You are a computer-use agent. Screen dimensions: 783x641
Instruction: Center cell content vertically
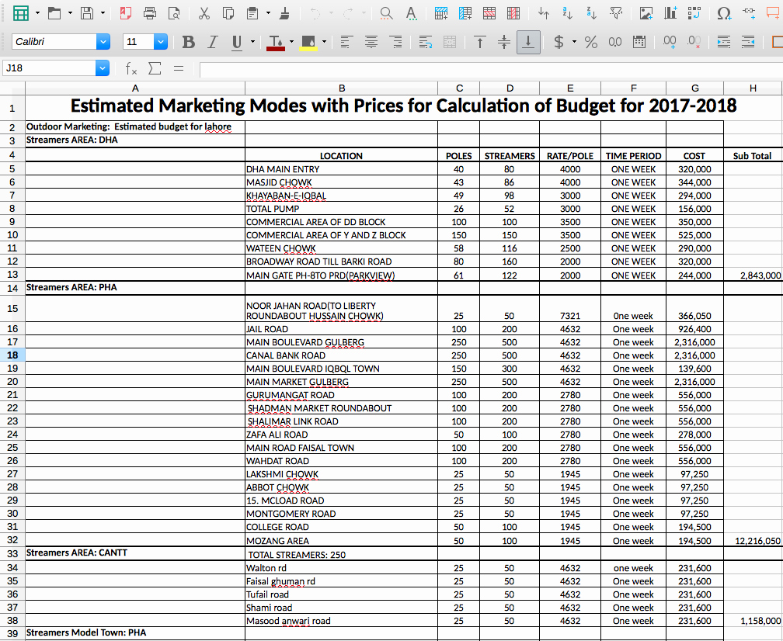pyautogui.click(x=504, y=43)
